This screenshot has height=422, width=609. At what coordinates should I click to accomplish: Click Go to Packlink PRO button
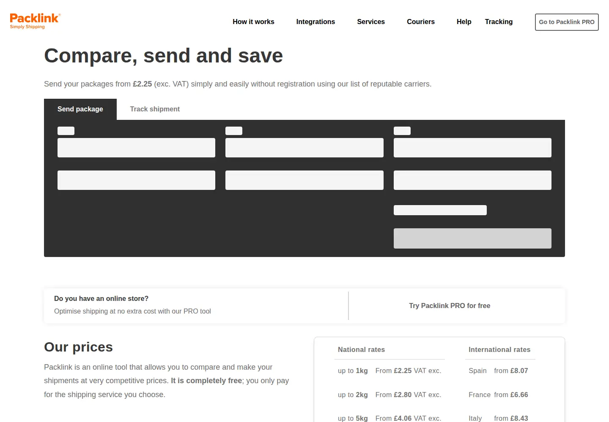tap(567, 22)
